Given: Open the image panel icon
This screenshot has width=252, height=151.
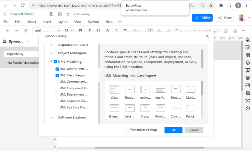Looking at the screenshot, I should (248, 85).
